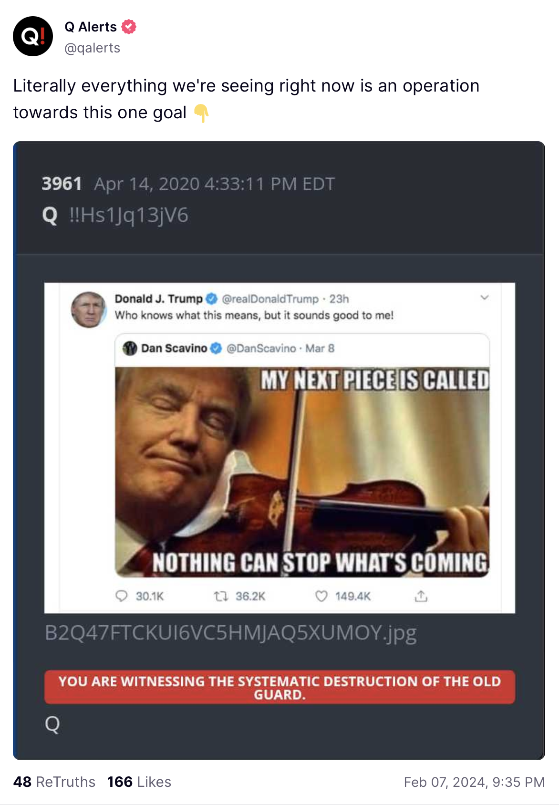Open the Q Alerts display name
The image size is (559, 805).
pyautogui.click(x=91, y=27)
